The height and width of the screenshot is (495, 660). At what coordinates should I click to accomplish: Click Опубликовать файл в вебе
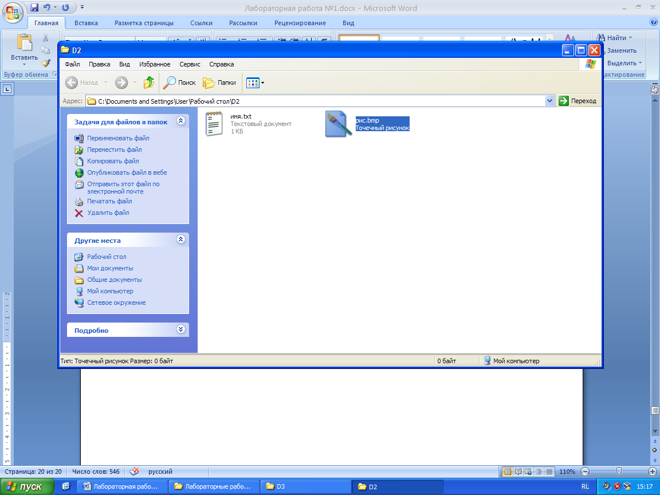tap(127, 172)
